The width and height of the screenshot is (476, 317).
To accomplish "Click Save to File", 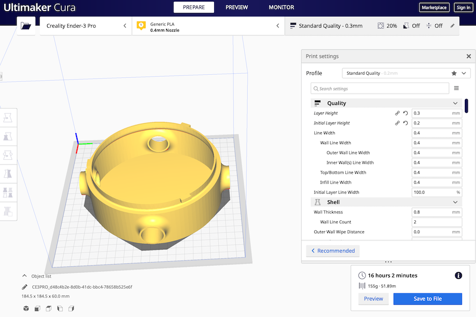I will coord(427,299).
